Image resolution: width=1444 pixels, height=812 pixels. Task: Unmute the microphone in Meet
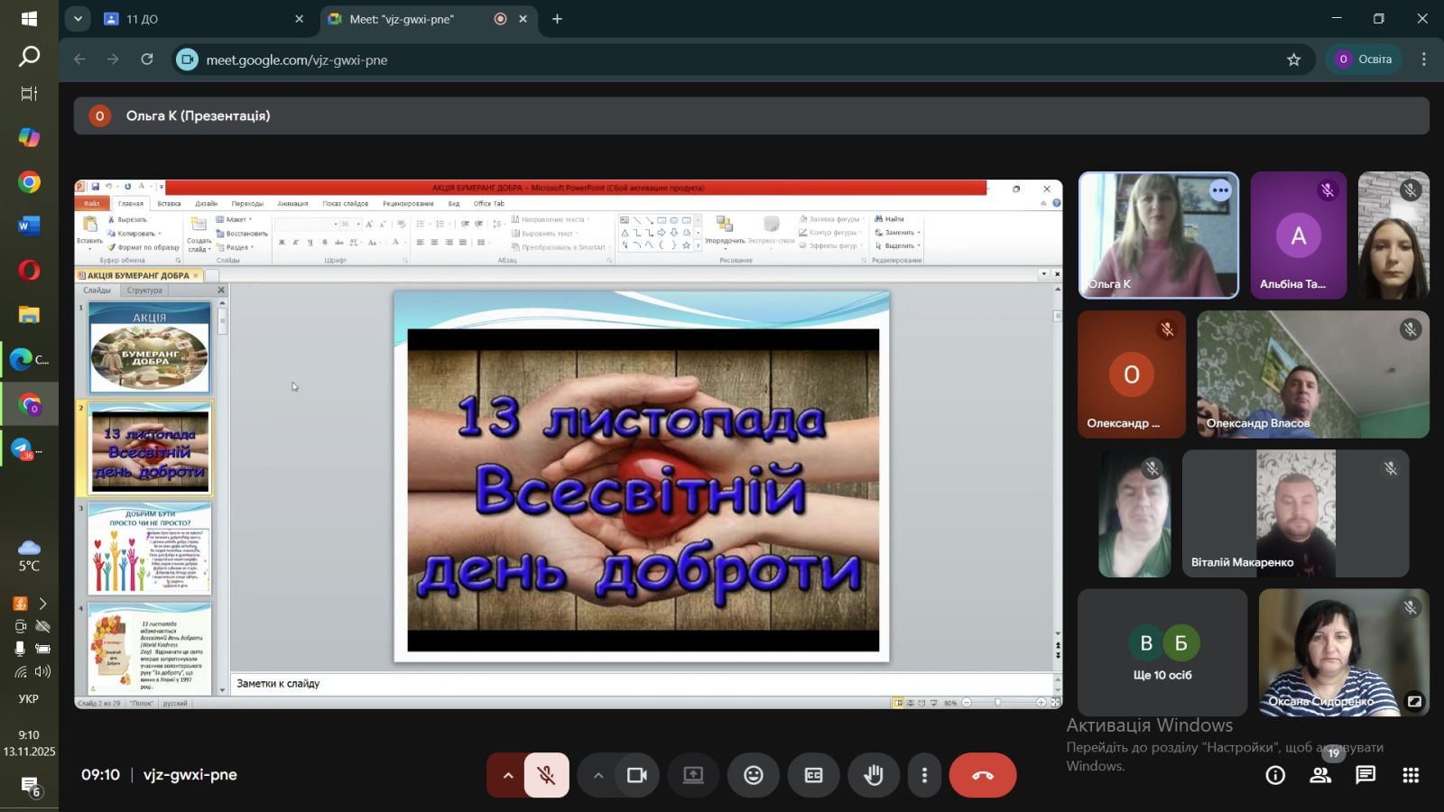(x=546, y=775)
